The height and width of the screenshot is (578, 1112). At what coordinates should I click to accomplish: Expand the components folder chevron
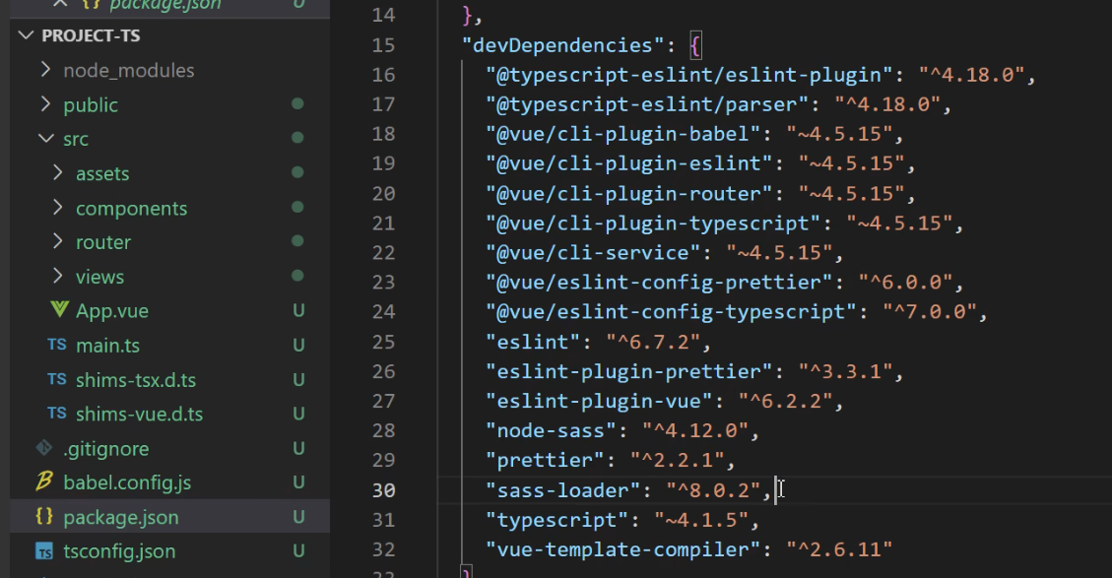point(58,207)
